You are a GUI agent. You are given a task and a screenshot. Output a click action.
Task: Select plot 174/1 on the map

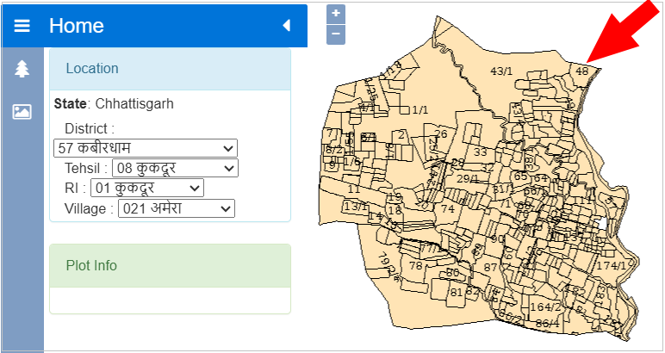point(611,266)
